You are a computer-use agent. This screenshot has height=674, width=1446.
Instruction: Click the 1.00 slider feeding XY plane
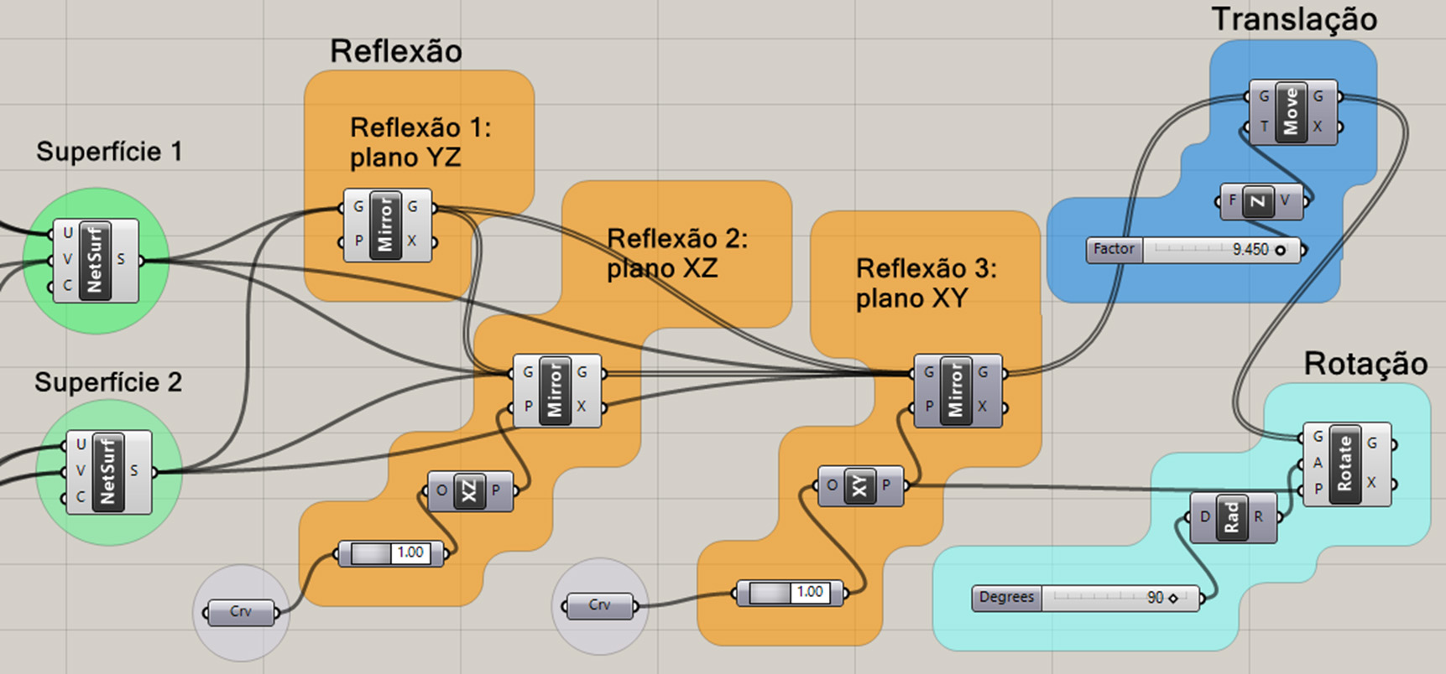click(x=789, y=593)
